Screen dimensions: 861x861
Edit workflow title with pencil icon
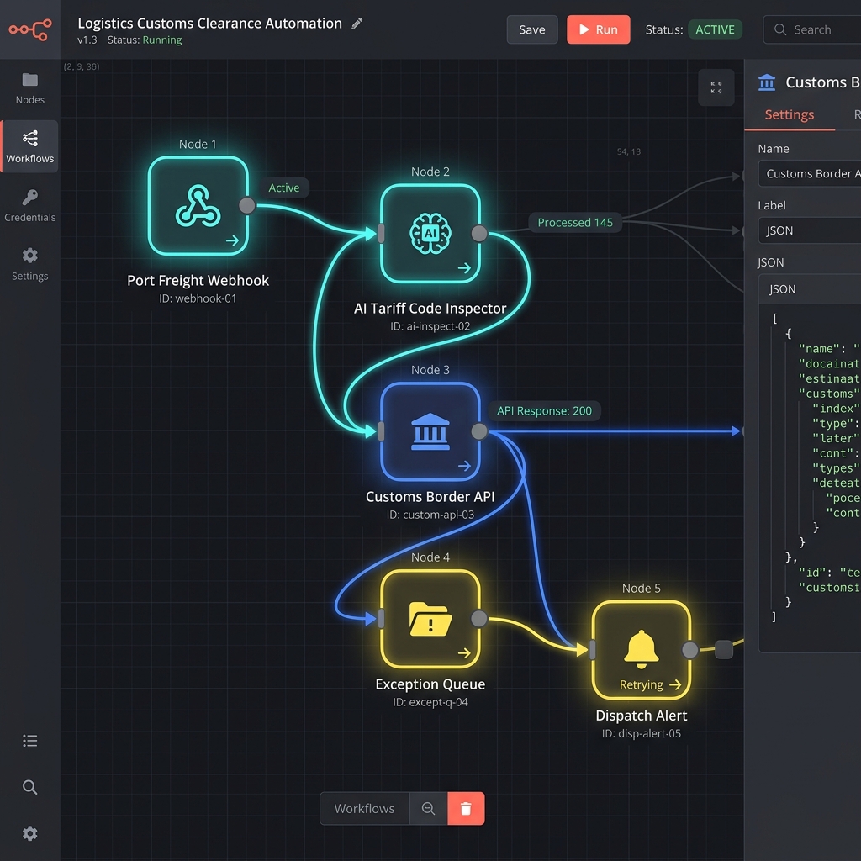[357, 23]
